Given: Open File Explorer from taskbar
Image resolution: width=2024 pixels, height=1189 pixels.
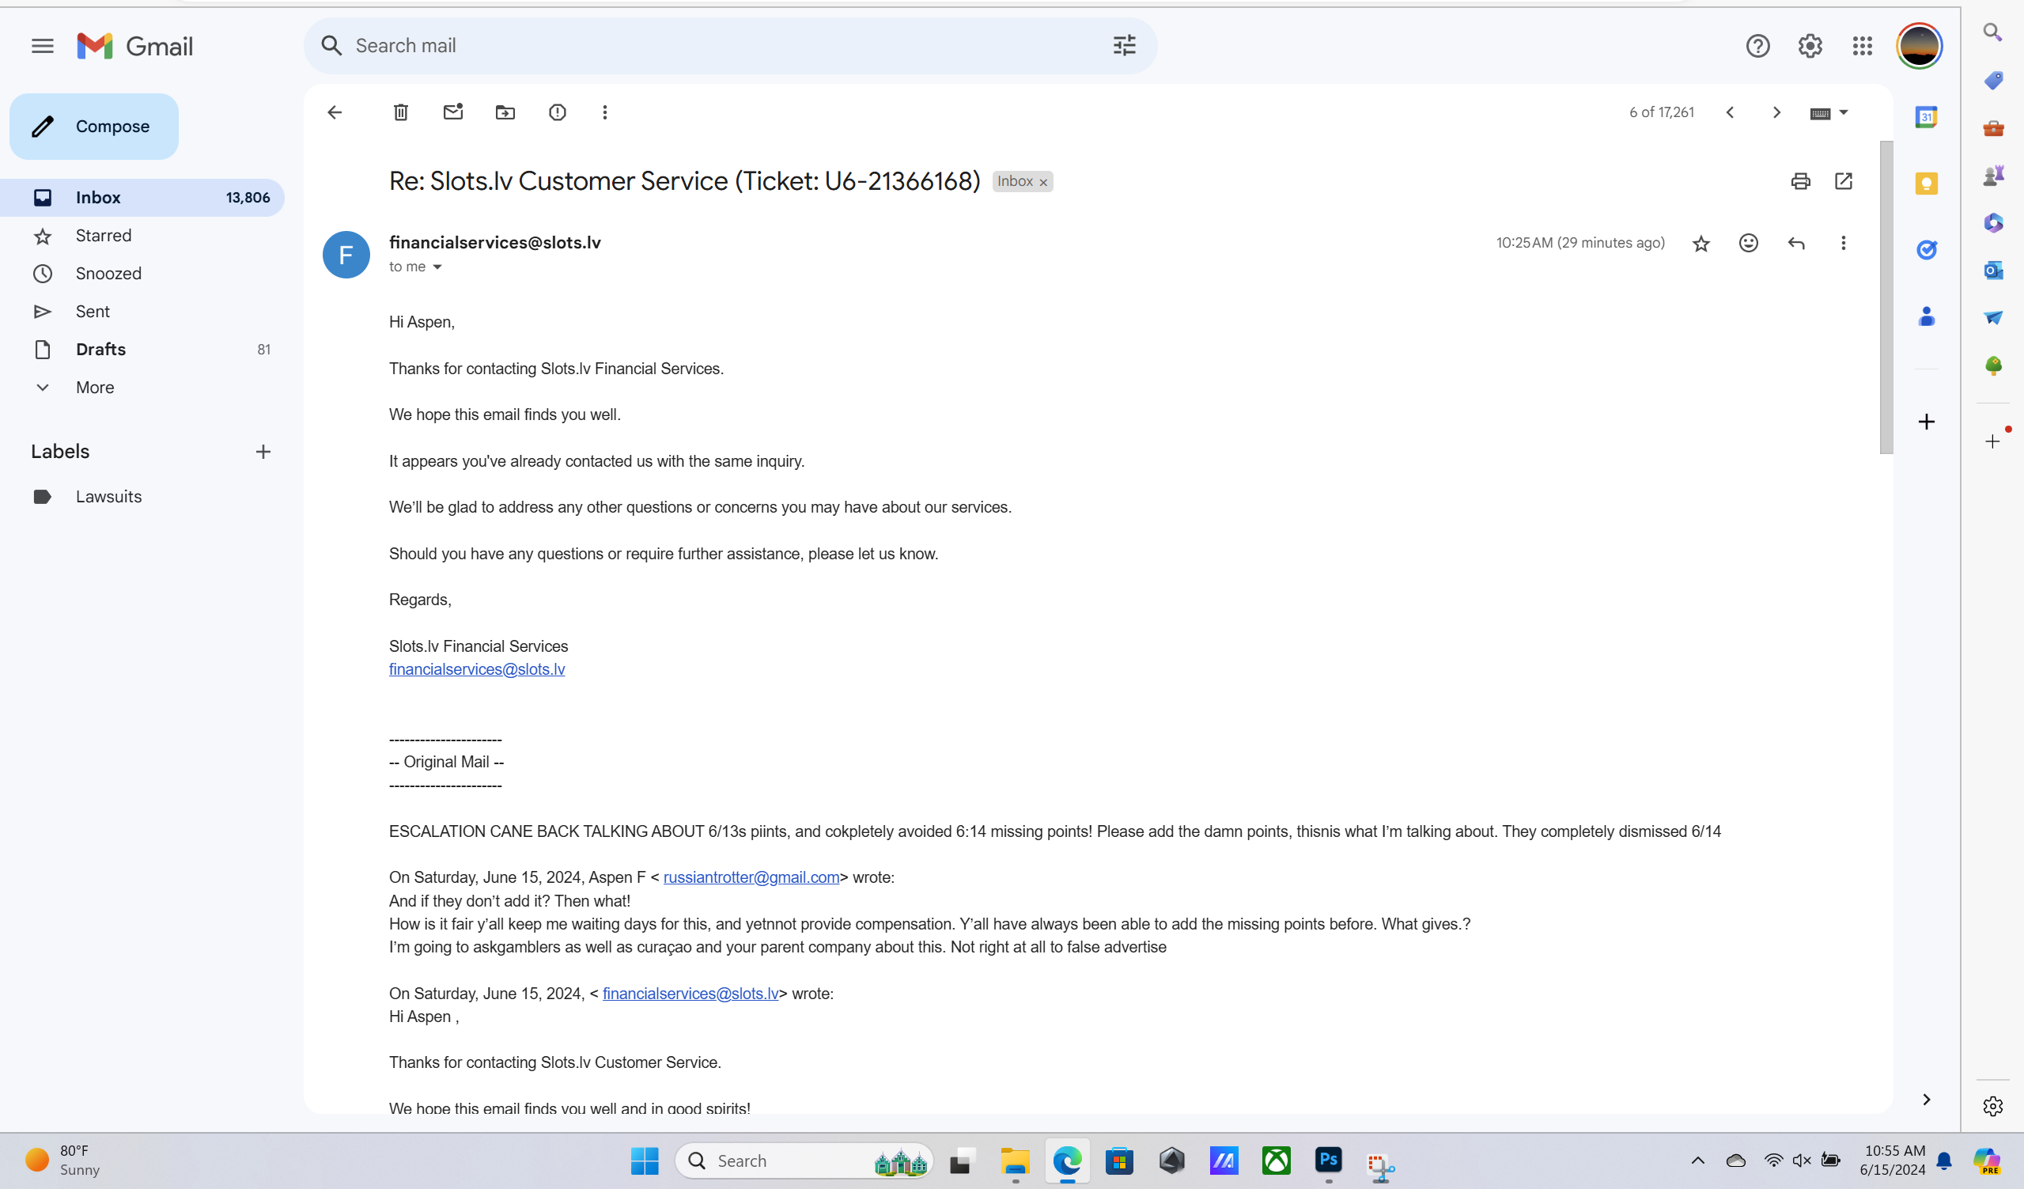Looking at the screenshot, I should pyautogui.click(x=1016, y=1160).
